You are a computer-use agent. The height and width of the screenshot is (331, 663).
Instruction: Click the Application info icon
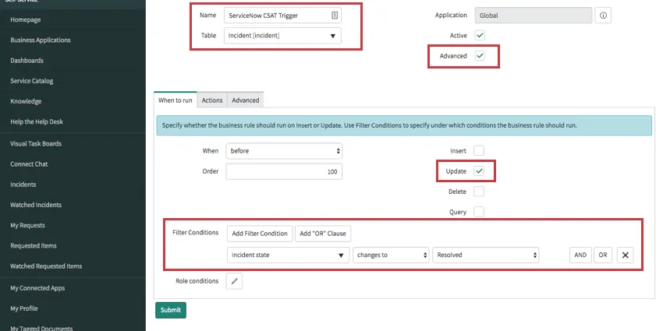(x=603, y=16)
